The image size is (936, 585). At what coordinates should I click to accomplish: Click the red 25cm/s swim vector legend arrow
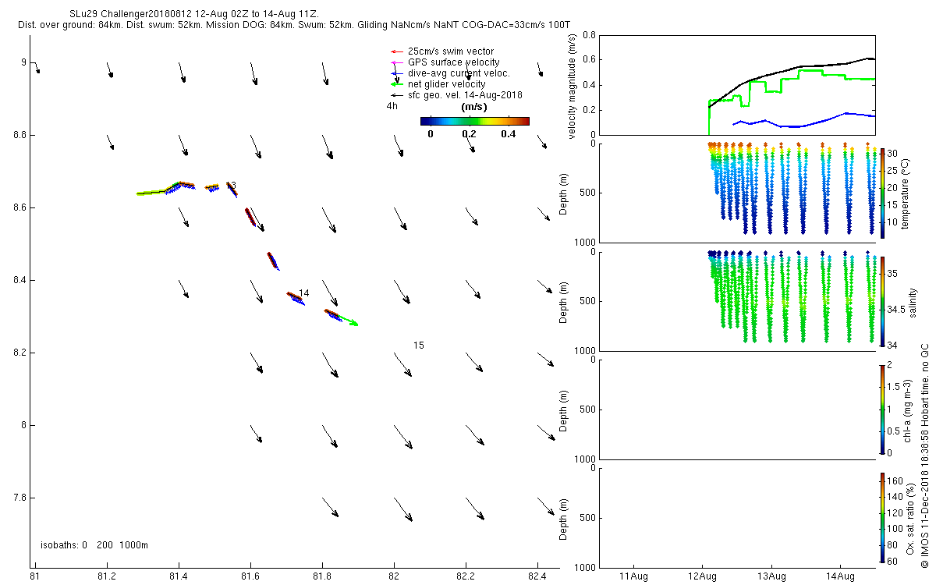pyautogui.click(x=396, y=51)
